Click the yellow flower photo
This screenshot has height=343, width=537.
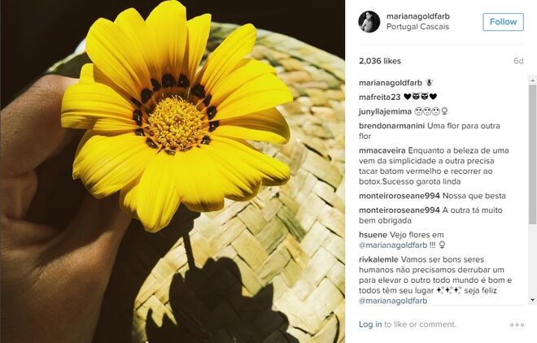pos(172,171)
